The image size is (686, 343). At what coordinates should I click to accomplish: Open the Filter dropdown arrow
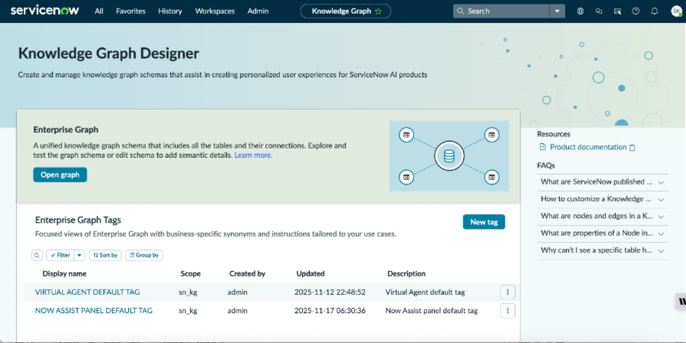click(79, 255)
